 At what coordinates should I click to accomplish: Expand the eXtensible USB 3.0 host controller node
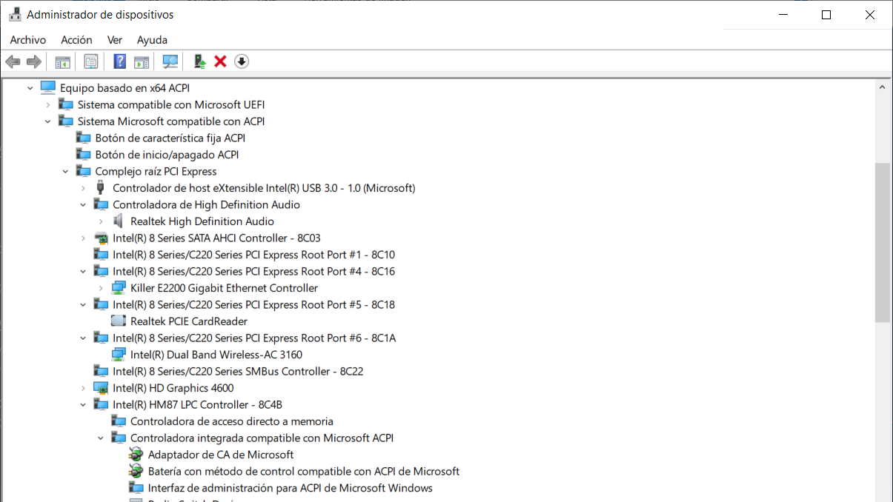(84, 188)
